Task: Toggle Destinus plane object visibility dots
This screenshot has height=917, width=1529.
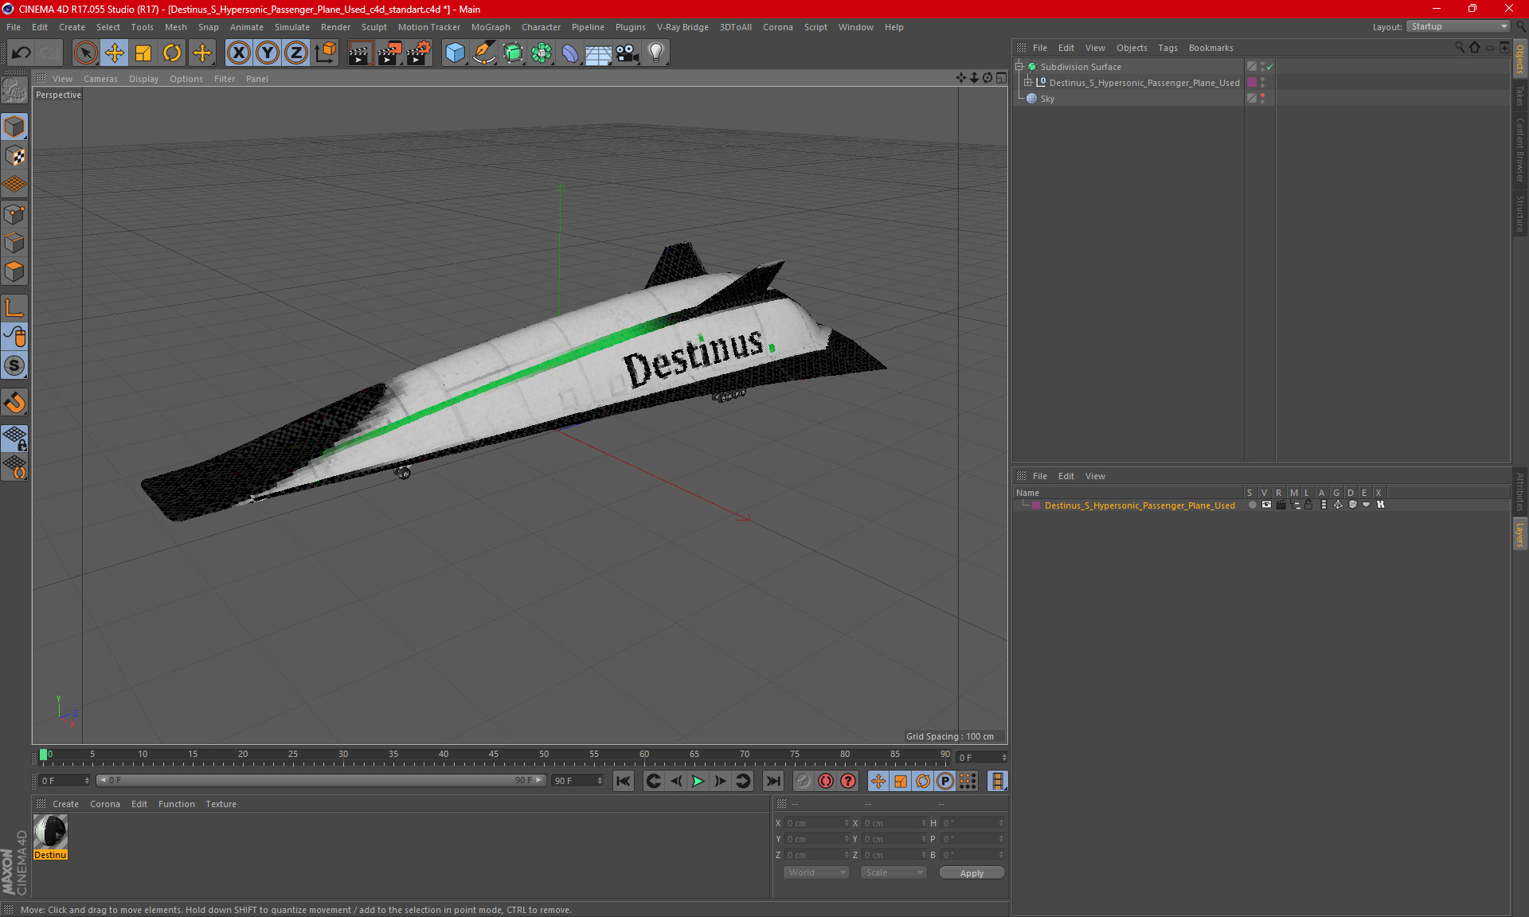Action: point(1263,83)
